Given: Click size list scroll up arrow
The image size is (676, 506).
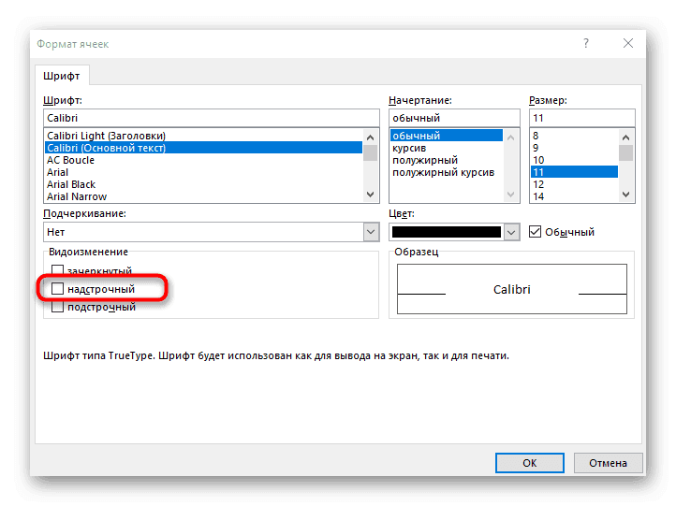Looking at the screenshot, I should [626, 137].
